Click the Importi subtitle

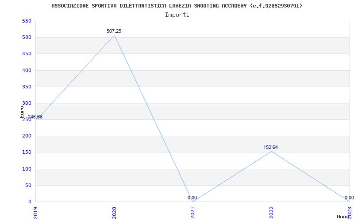pos(177,15)
